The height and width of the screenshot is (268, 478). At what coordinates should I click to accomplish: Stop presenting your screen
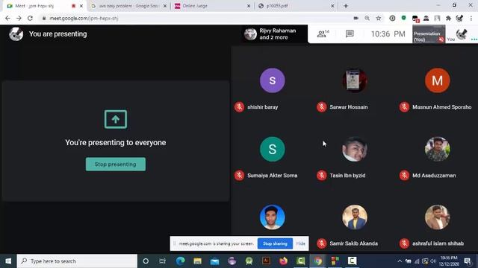coord(116,164)
